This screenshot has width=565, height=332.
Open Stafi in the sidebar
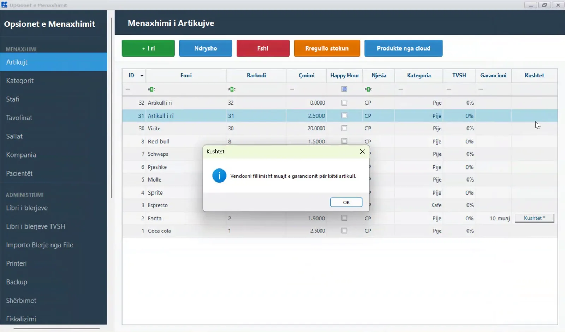coord(54,99)
